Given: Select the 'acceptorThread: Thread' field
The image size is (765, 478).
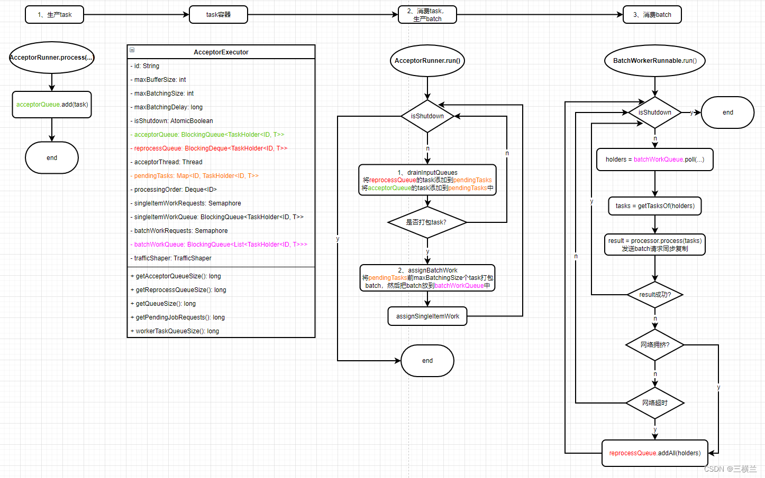Looking at the screenshot, I should 221,162.
